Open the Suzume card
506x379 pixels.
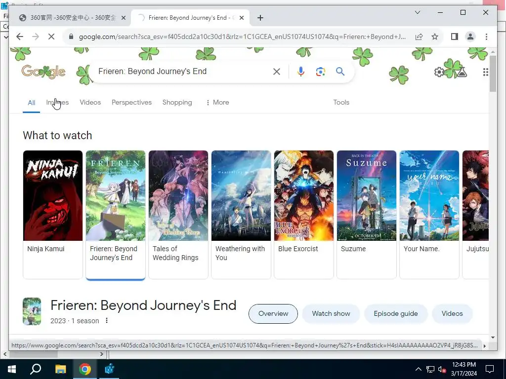tap(366, 214)
